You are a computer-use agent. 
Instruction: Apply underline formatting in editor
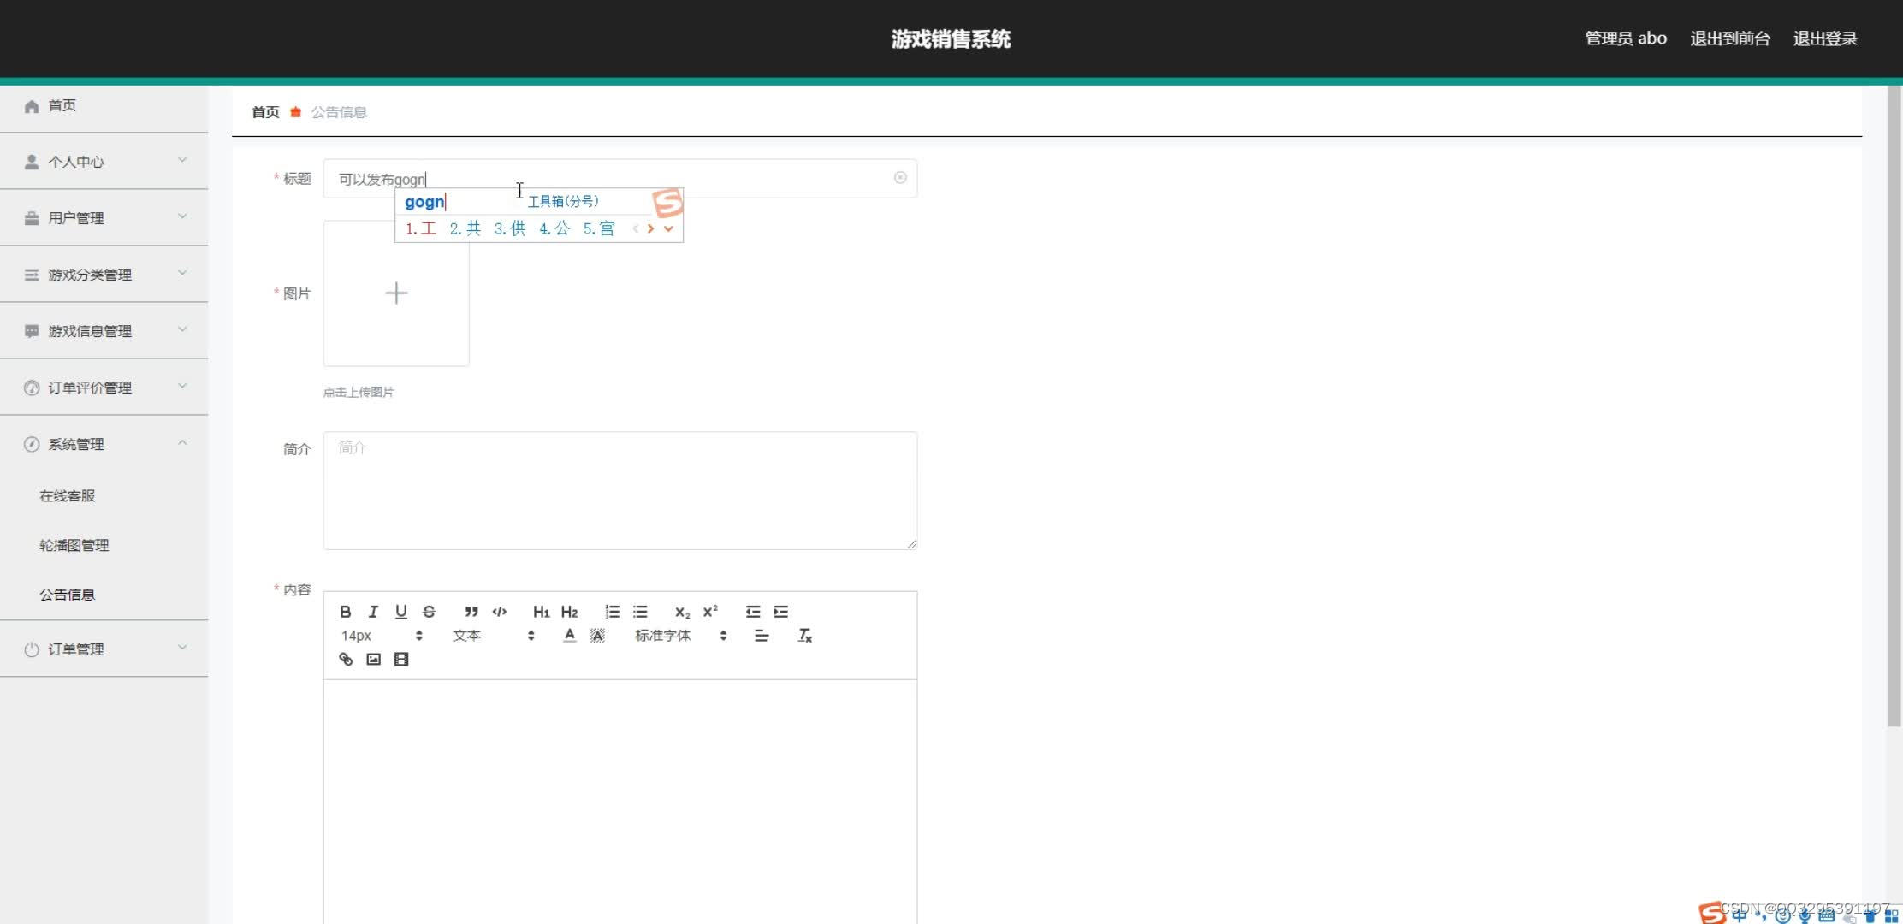point(400,612)
